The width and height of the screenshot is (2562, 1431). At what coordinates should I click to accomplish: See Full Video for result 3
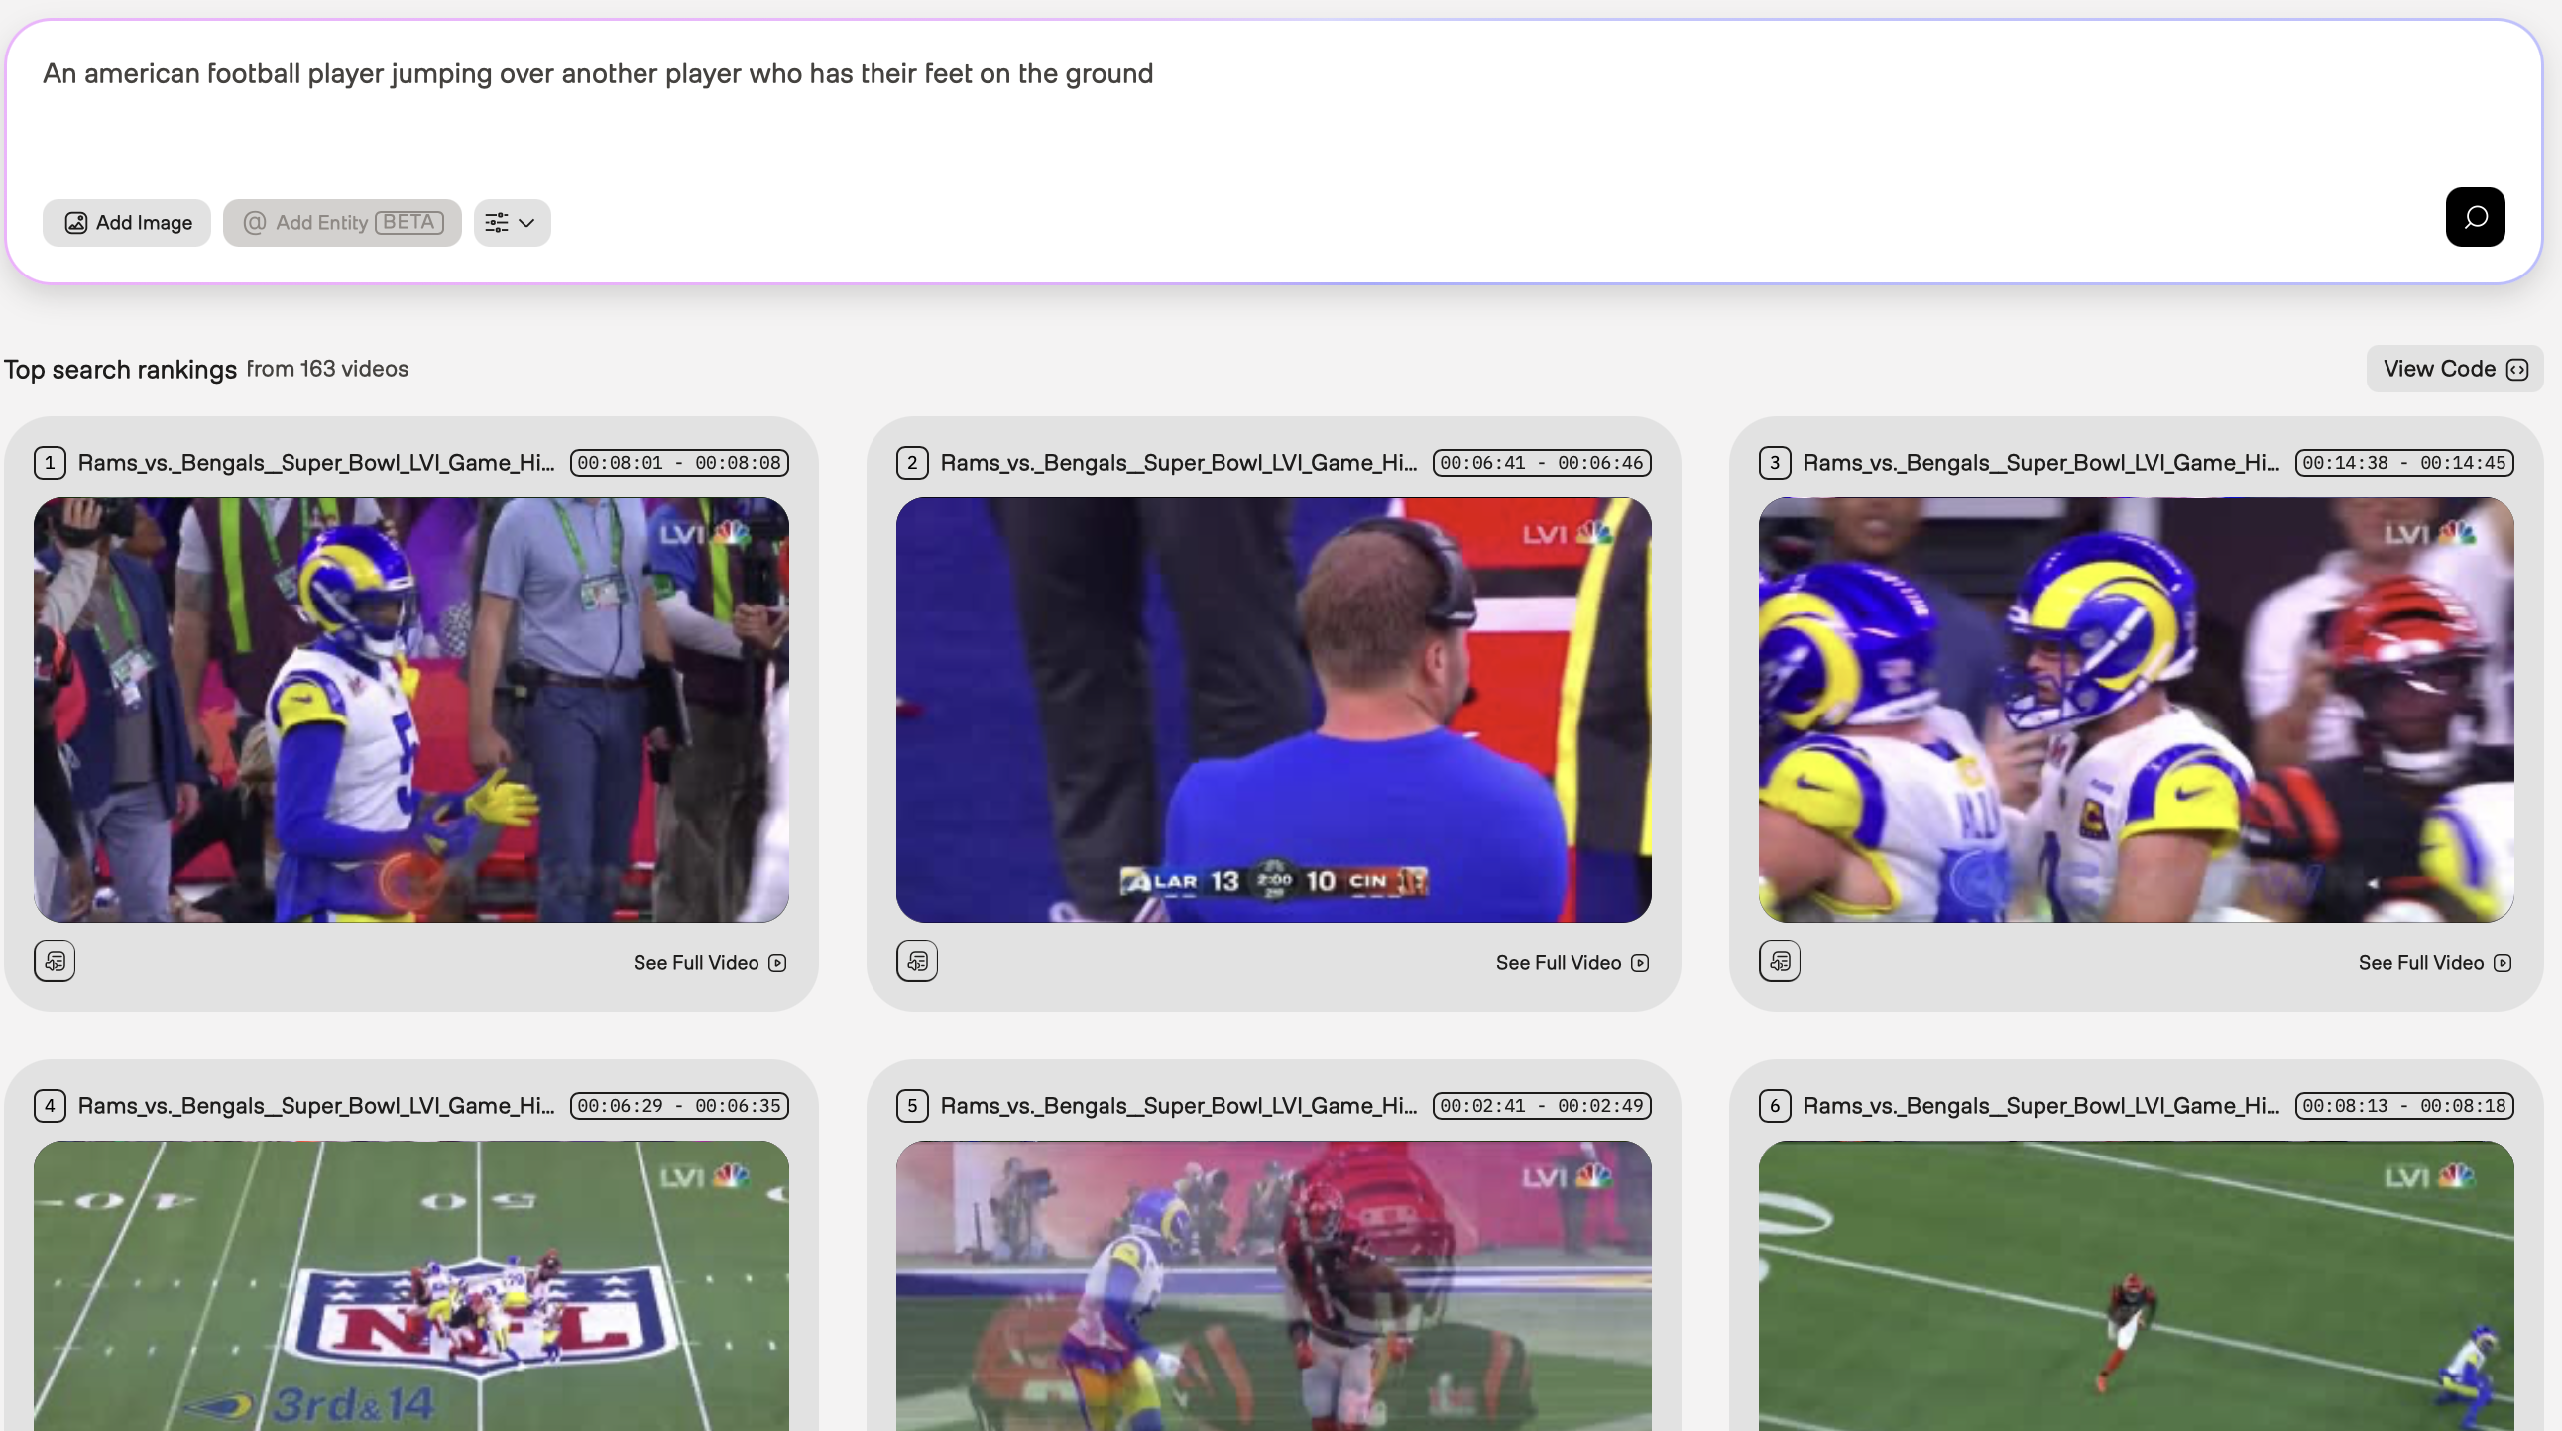[2435, 963]
